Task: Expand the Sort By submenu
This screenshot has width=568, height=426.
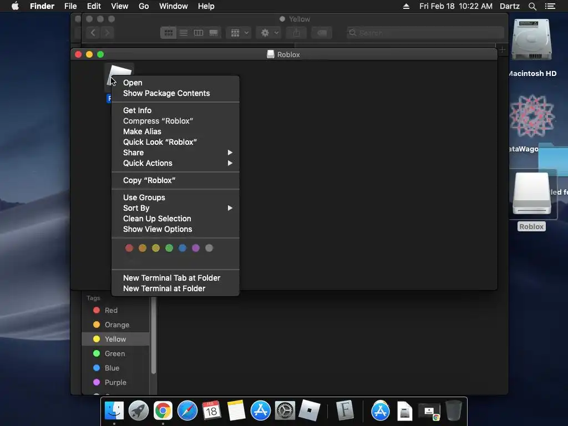Action: (176, 208)
